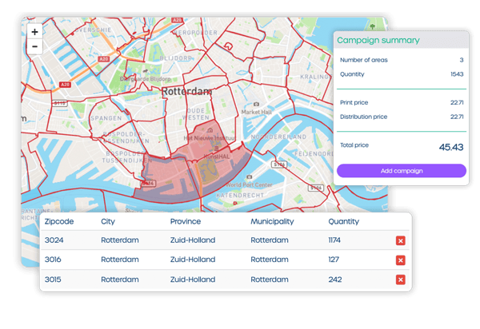Click the Distribution price label
480x329 pixels.
[363, 117]
